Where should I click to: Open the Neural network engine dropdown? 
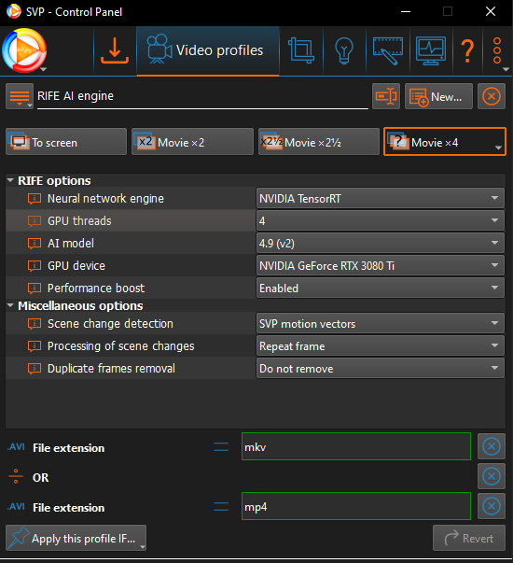pos(380,198)
